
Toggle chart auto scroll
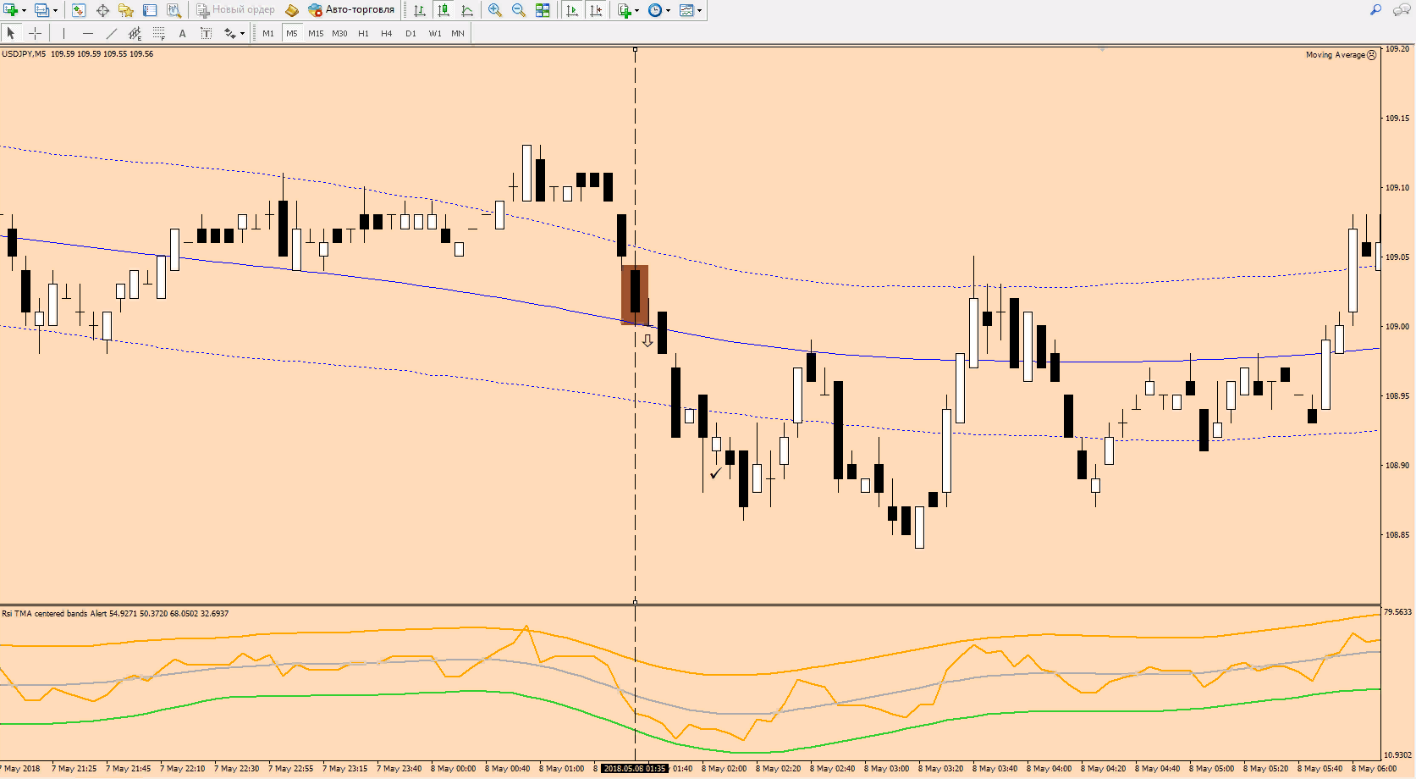click(x=572, y=10)
